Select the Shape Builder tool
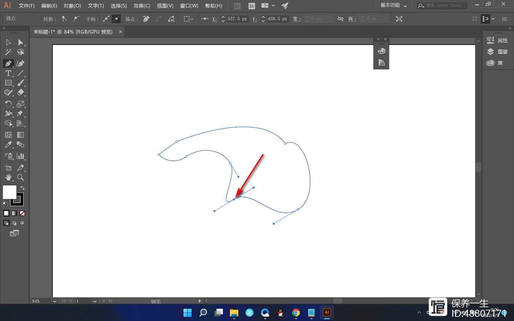Screen dimensions: 514x321 [x=8, y=123]
